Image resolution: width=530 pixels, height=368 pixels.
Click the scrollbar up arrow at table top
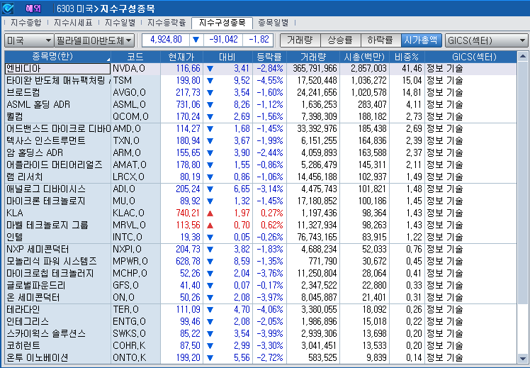point(524,56)
